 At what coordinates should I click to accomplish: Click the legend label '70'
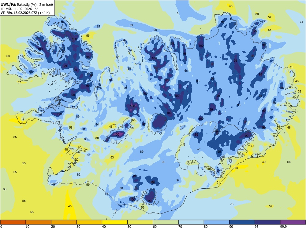(x=180, y=227)
